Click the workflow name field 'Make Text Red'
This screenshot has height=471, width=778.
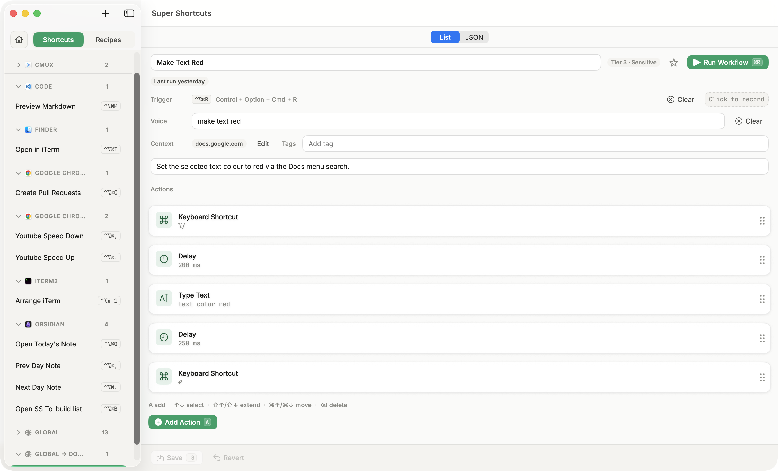tap(376, 62)
